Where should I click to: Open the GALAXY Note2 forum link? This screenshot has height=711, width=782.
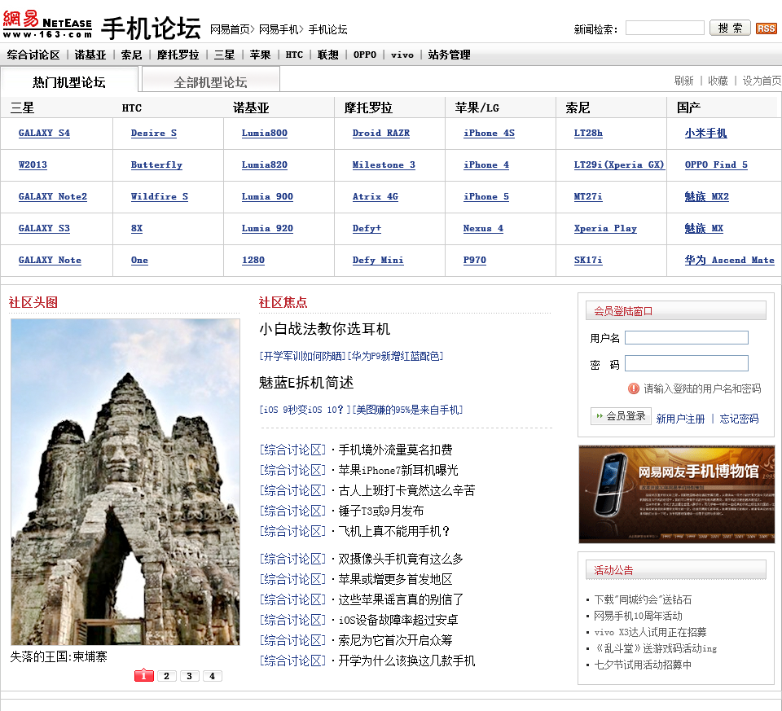53,197
